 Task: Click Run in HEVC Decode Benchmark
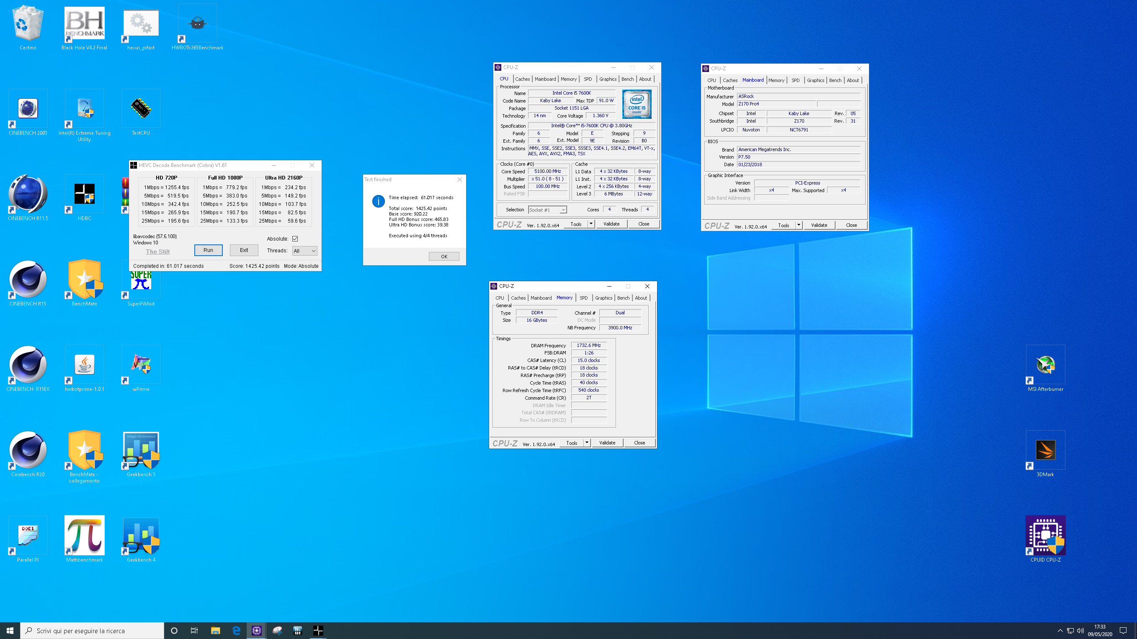(208, 250)
